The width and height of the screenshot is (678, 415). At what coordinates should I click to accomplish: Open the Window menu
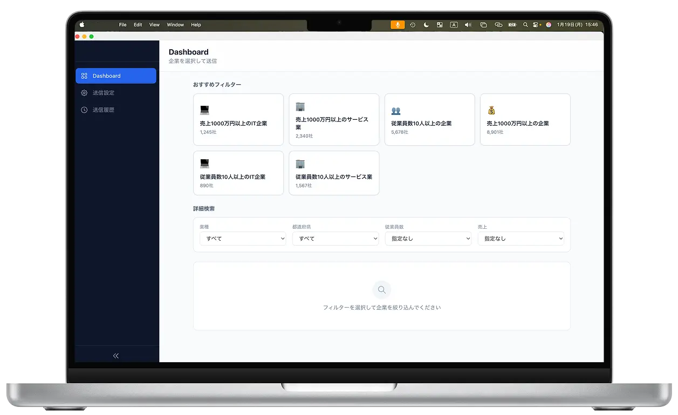click(x=175, y=25)
